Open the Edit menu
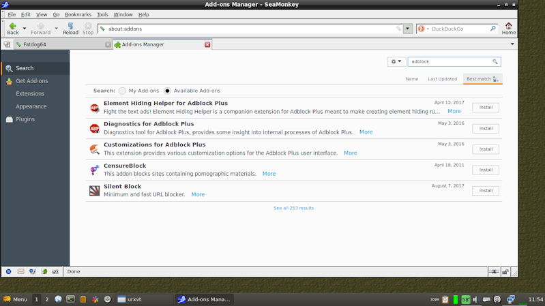545x306 pixels. click(26, 14)
